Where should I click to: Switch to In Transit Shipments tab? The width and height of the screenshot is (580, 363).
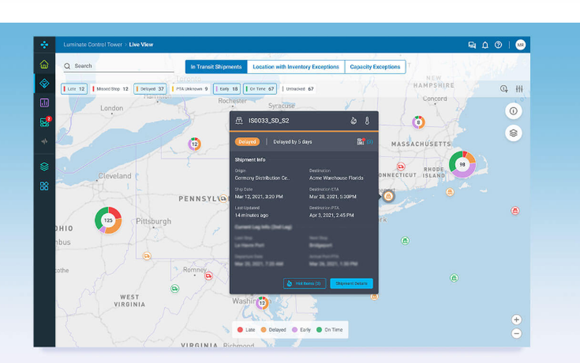click(x=216, y=67)
